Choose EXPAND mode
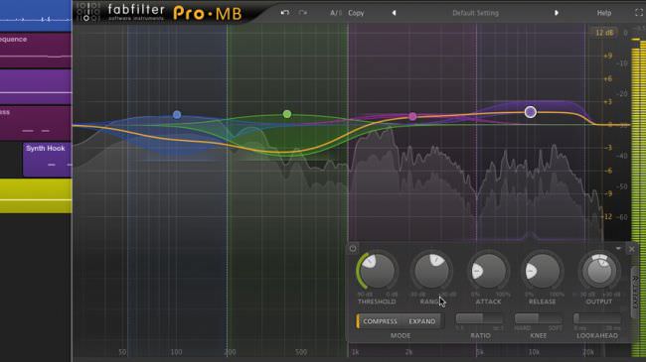 pos(421,321)
